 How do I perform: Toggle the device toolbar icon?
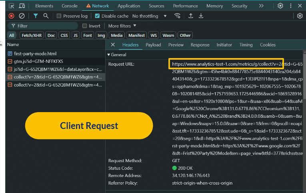click(x=22, y=6)
